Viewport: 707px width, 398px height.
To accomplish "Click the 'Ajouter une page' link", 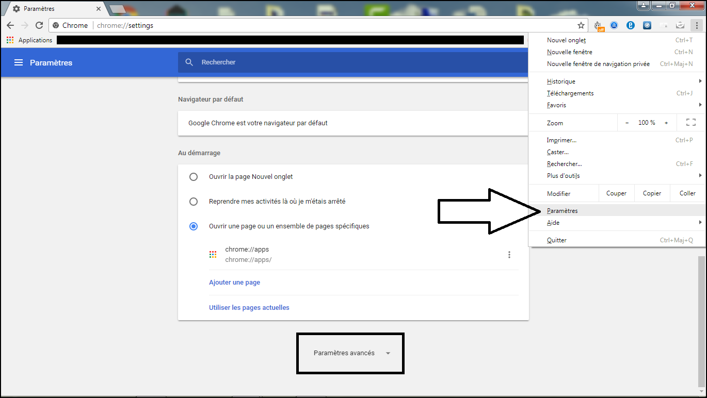I will click(234, 283).
